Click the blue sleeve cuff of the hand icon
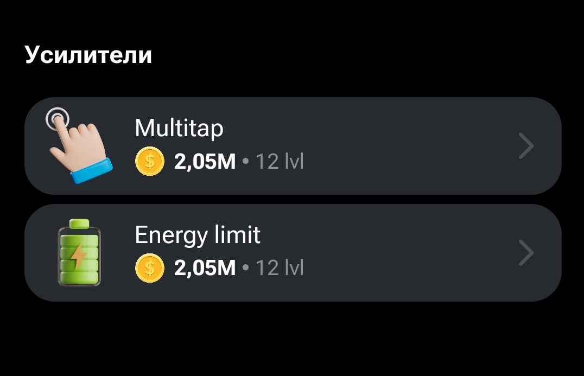Image resolution: width=584 pixels, height=376 pixels. coord(92,171)
